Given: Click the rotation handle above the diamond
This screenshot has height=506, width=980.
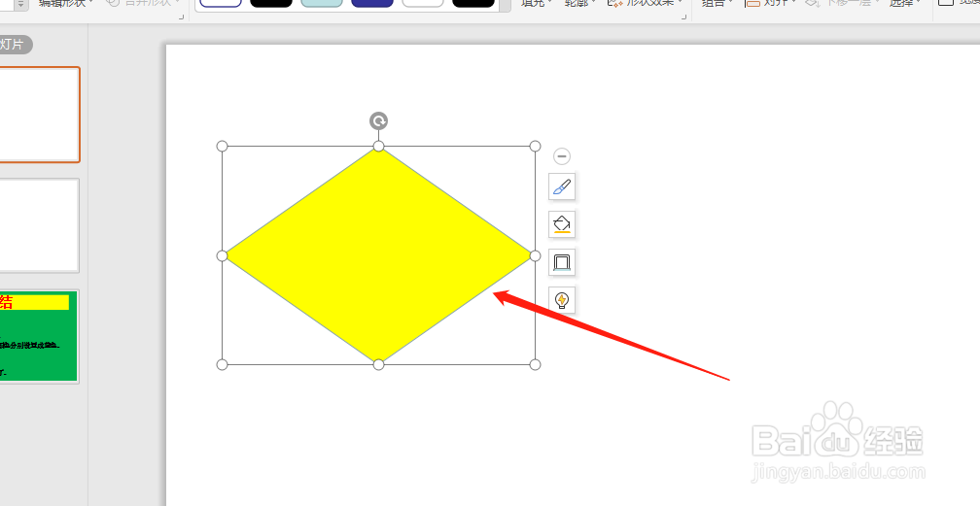Looking at the screenshot, I should 378,120.
